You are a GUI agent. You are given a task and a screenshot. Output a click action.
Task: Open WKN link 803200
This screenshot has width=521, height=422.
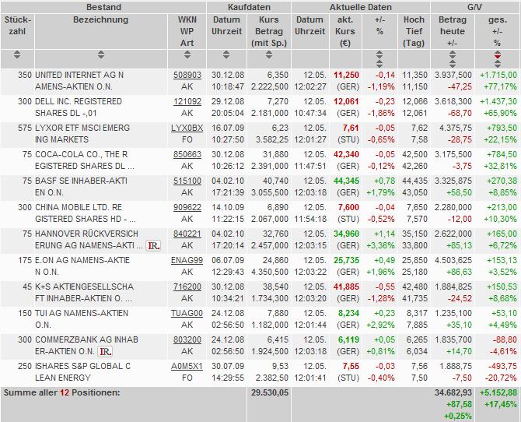click(x=187, y=339)
